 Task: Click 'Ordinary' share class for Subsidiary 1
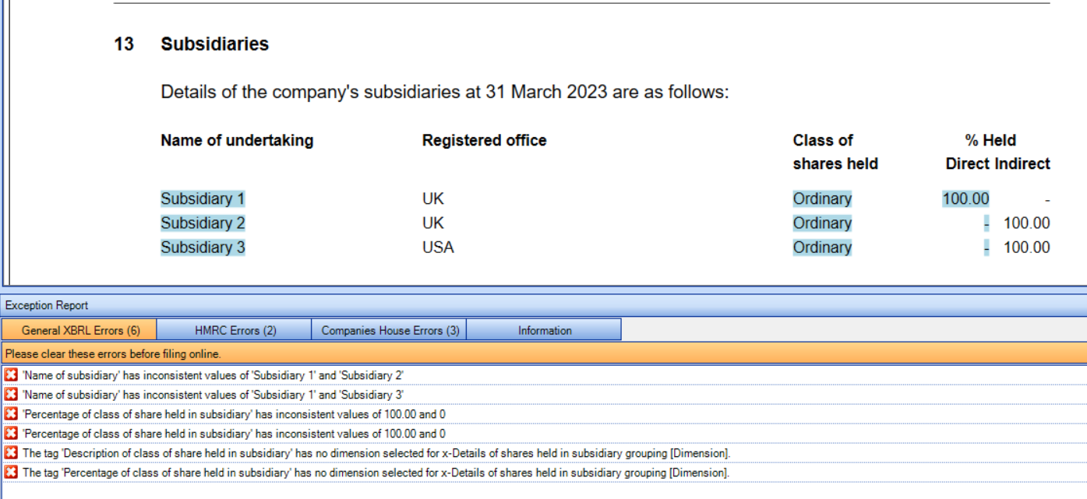tap(822, 199)
